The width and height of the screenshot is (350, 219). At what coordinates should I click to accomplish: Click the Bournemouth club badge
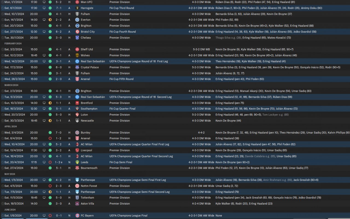point(77,168)
